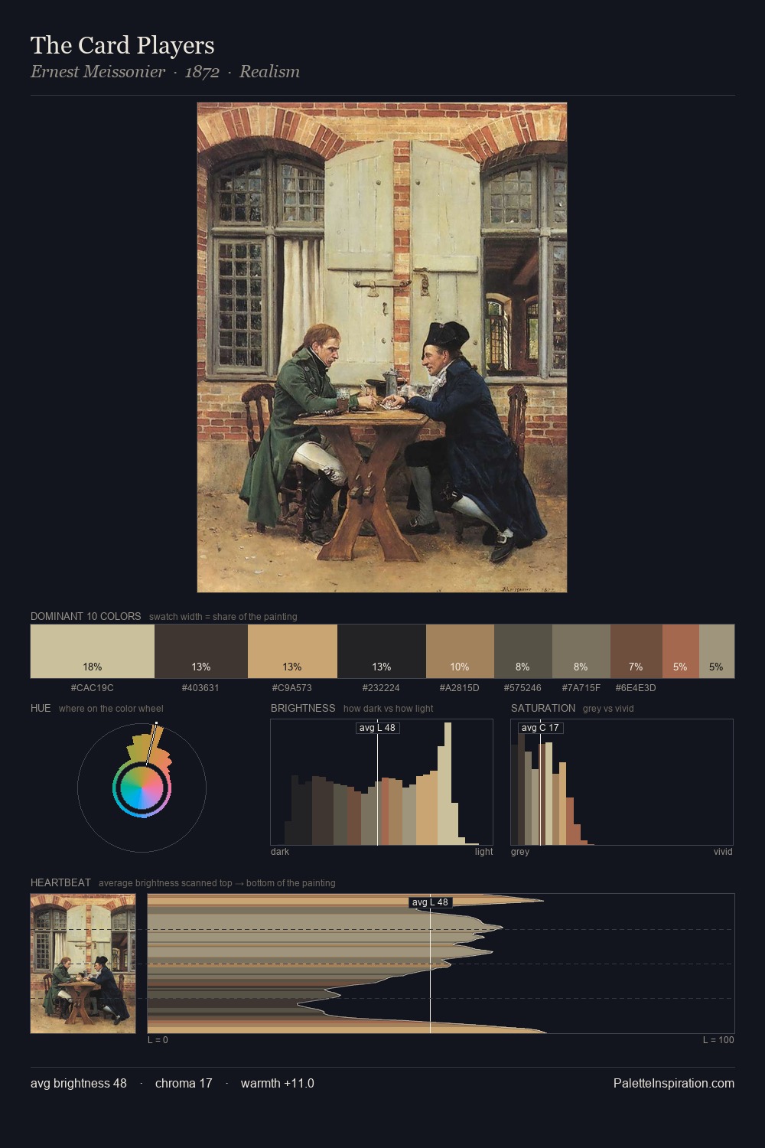
Task: Click the 'avg brightness 48' footer stat
Action: 79,1083
